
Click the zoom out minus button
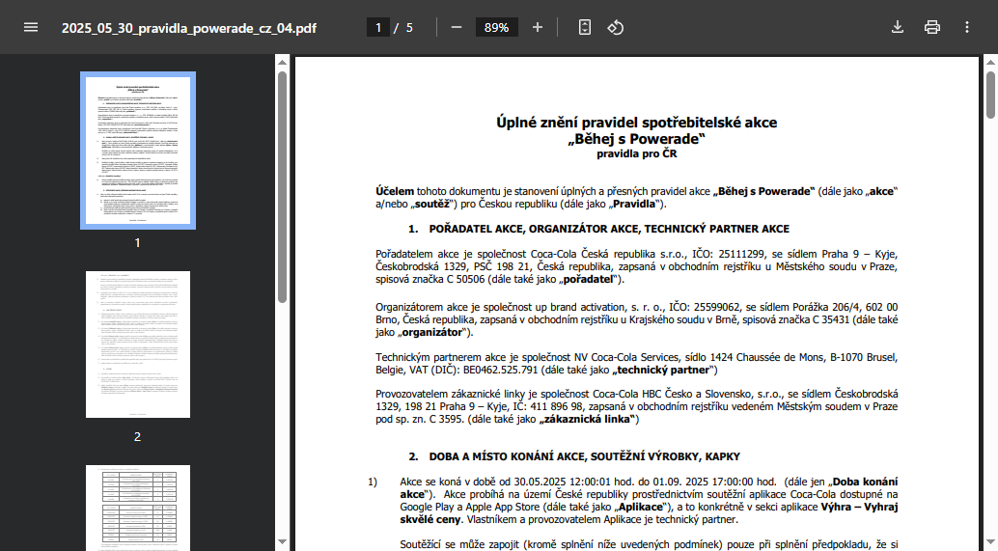click(x=457, y=27)
